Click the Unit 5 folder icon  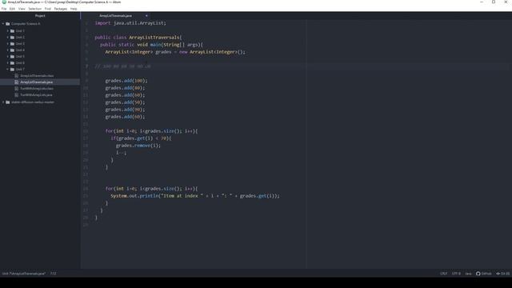click(13, 57)
